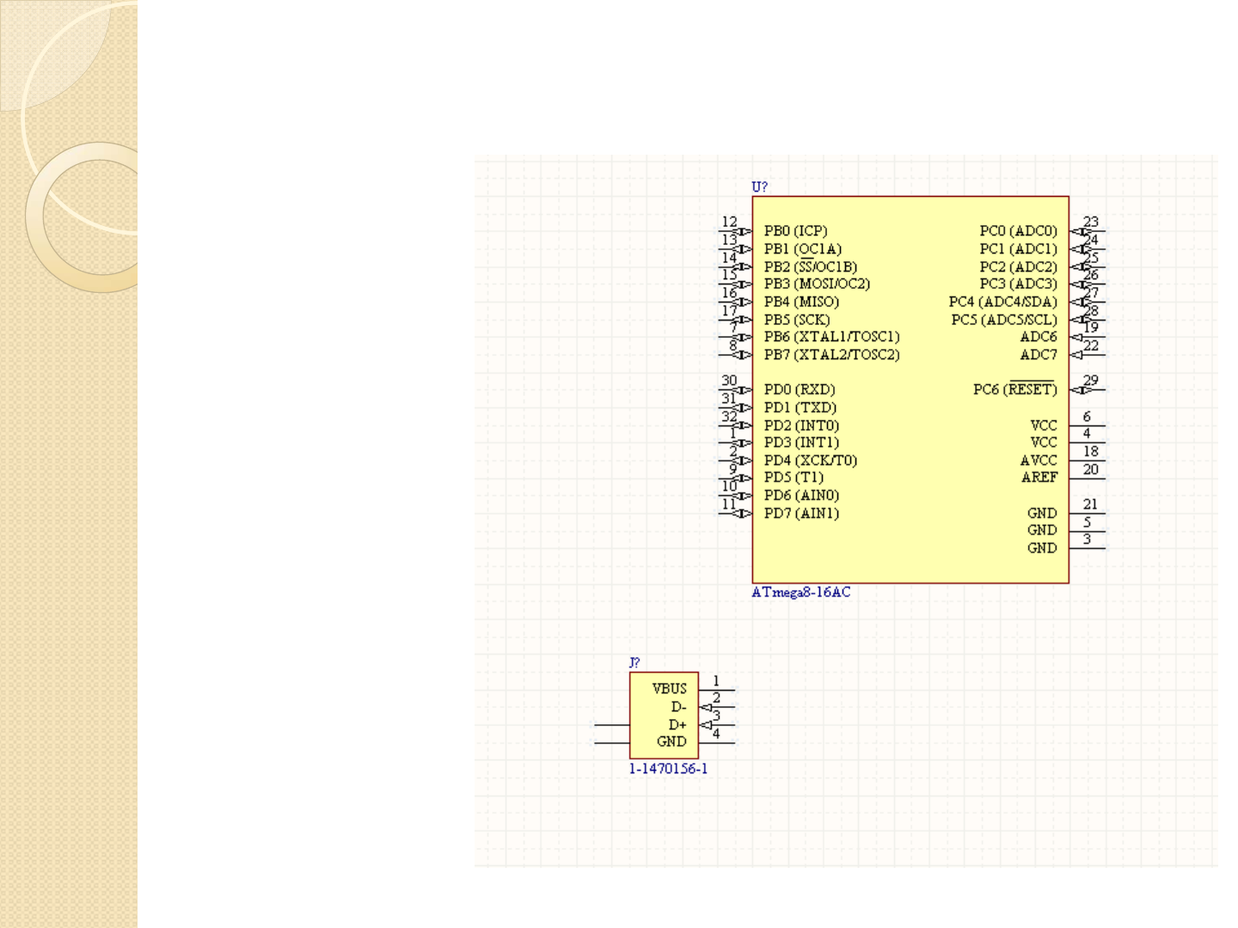1238x928 pixels.
Task: Click pin number 29 beside PC6 (RESET)
Action: click(x=1091, y=381)
